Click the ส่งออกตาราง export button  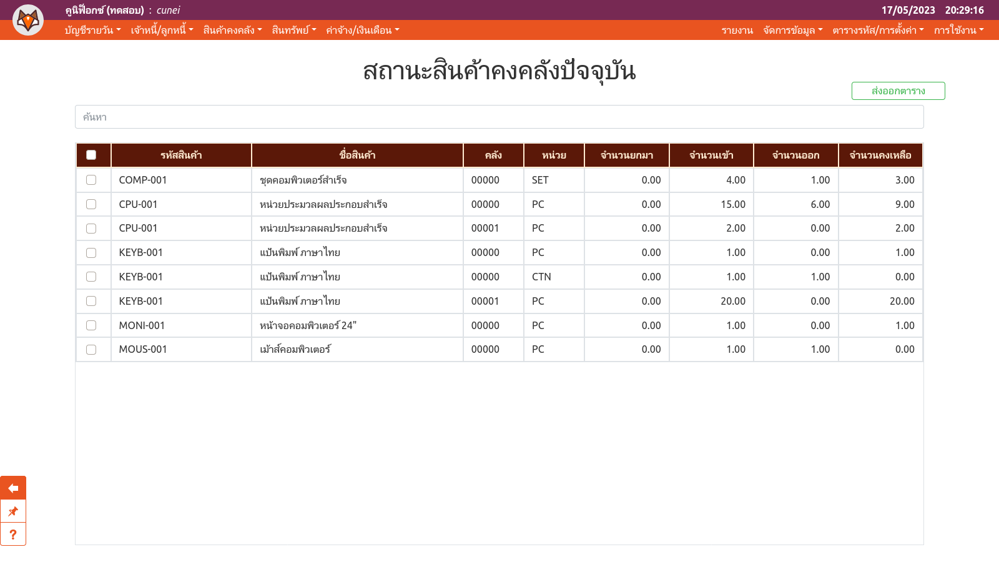tap(898, 91)
